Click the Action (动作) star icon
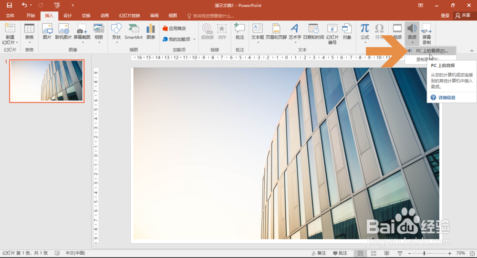Screen dimensions: 477x258 tap(222, 31)
